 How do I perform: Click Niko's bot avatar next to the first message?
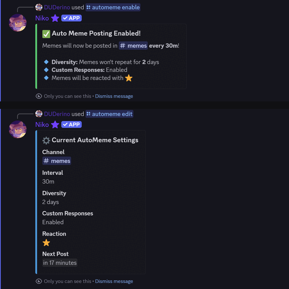click(18, 23)
